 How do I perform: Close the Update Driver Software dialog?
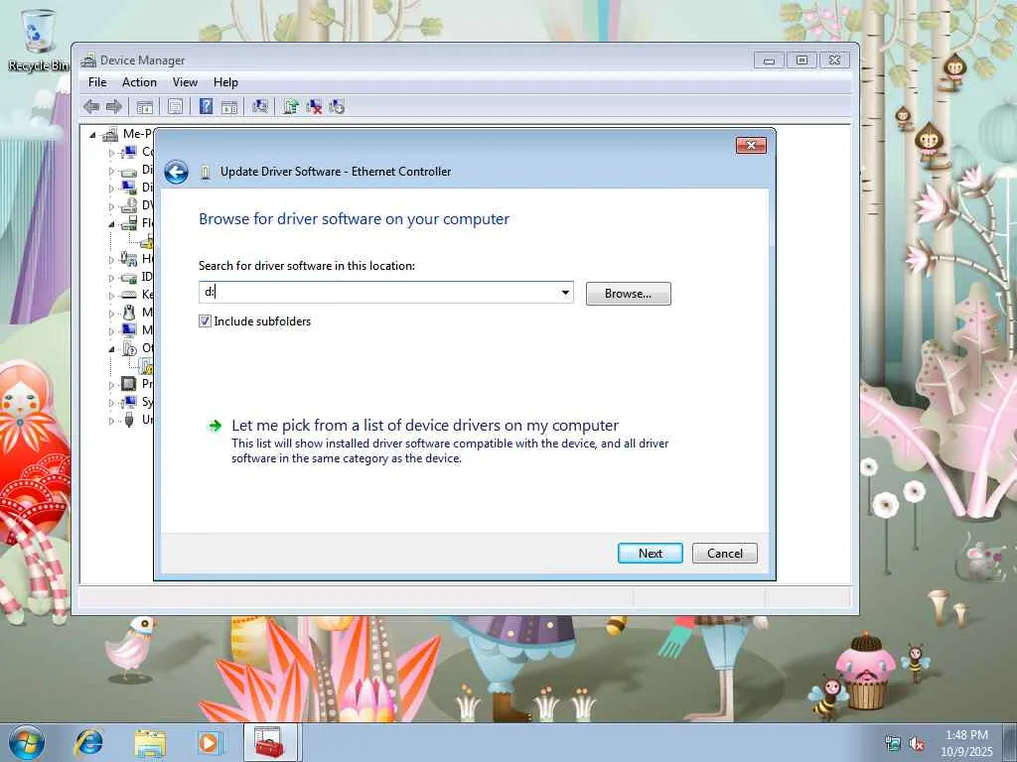[x=751, y=145]
